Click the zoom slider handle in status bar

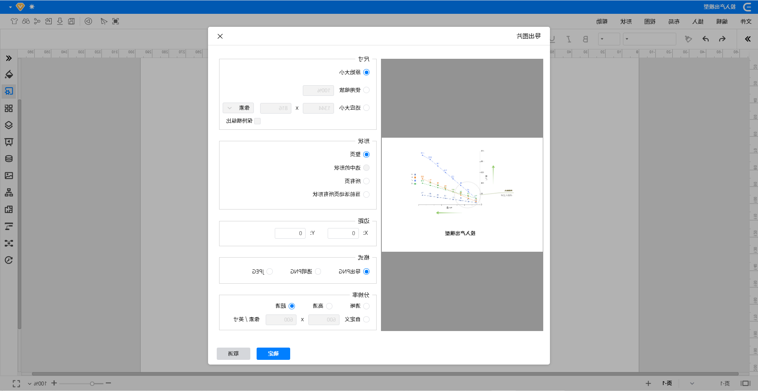92,384
